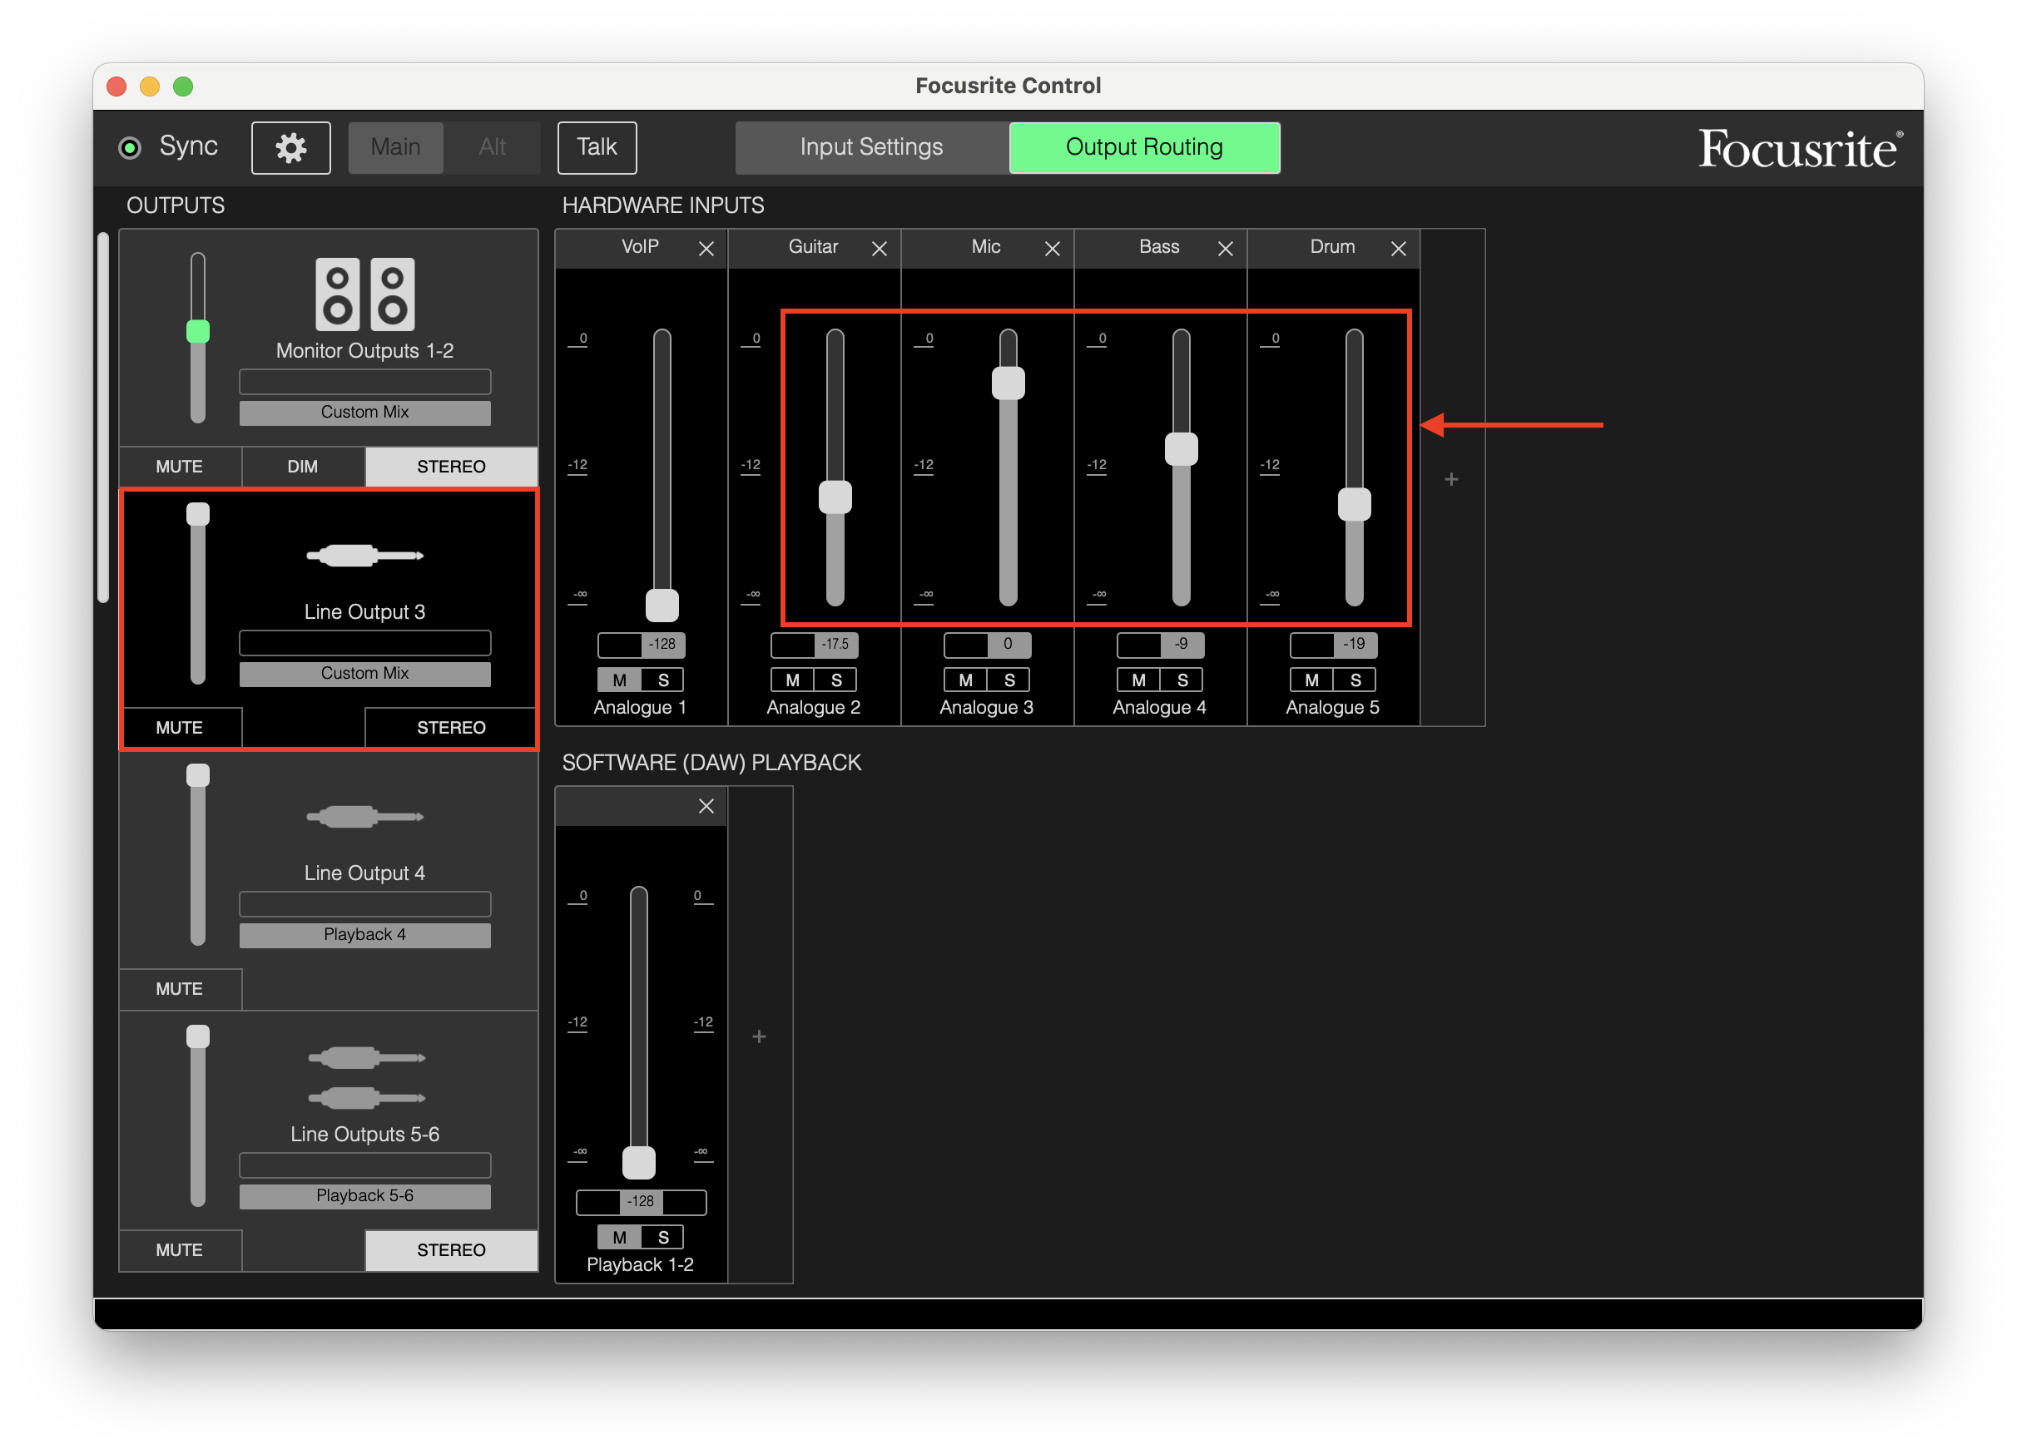This screenshot has width=2017, height=1454.
Task: Solo the Analogue 3 channel
Action: pos(1008,680)
